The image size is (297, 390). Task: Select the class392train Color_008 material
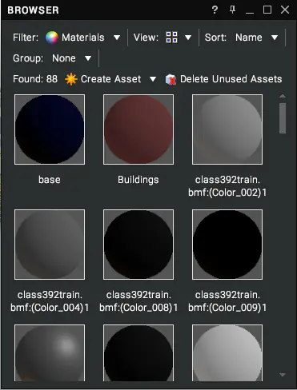[138, 245]
